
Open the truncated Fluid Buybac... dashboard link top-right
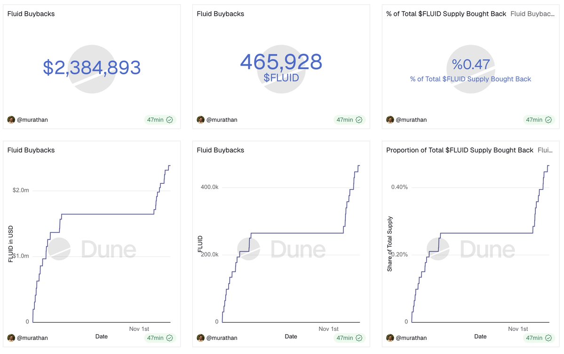point(533,14)
